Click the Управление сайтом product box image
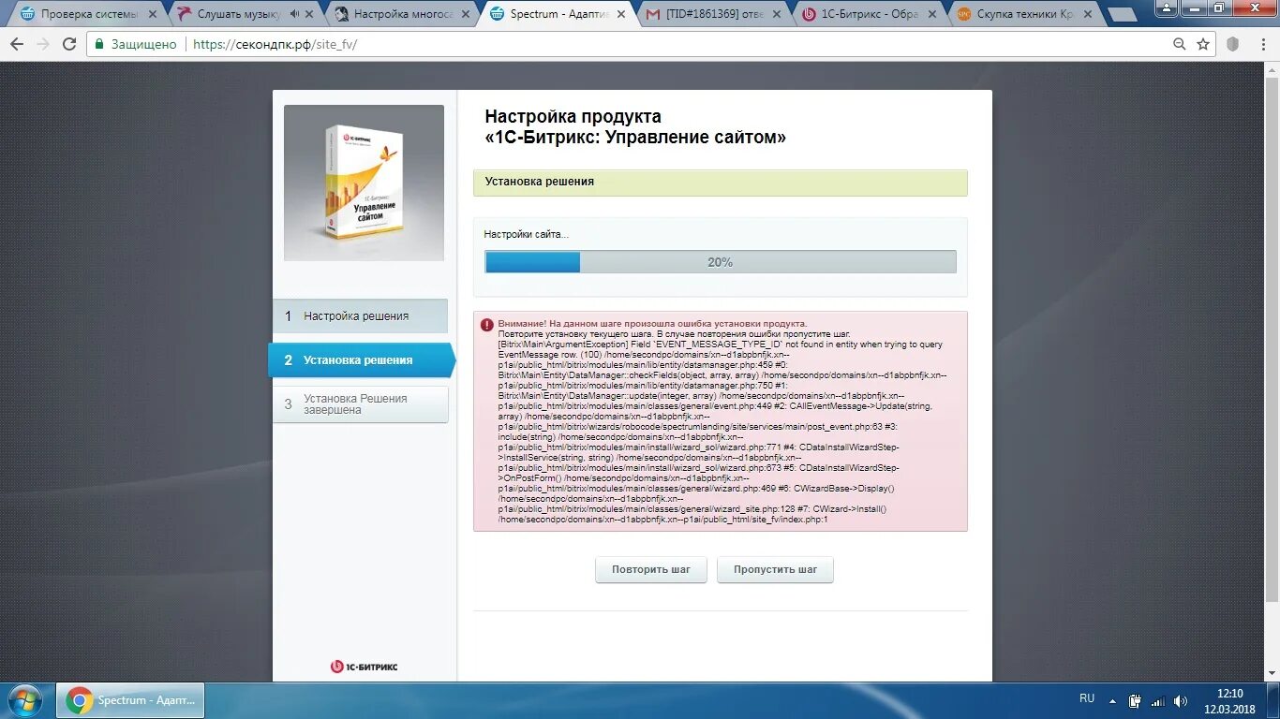1280x719 pixels. click(x=365, y=183)
